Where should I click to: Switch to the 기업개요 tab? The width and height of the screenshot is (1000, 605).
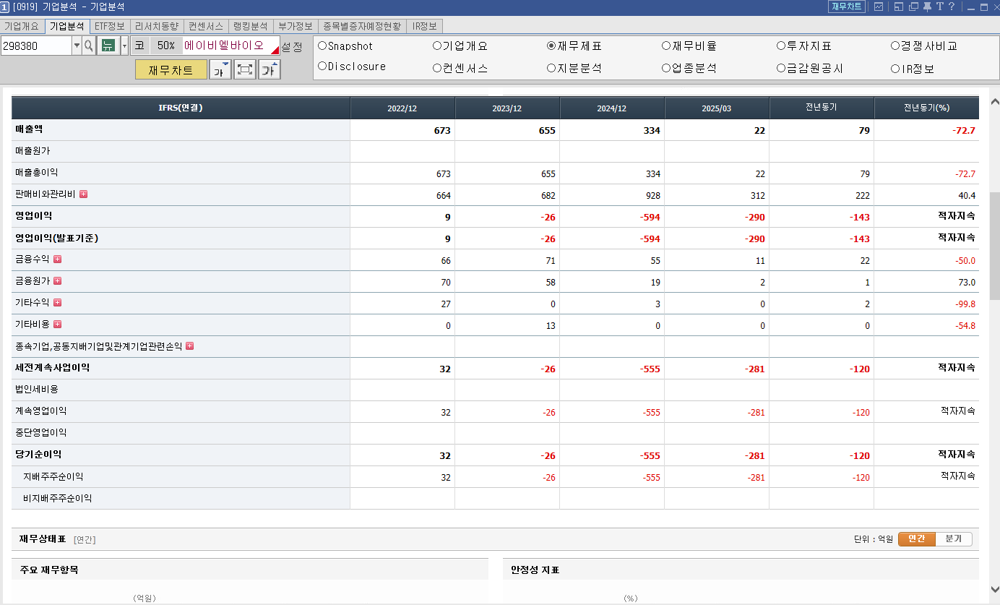tap(22, 26)
